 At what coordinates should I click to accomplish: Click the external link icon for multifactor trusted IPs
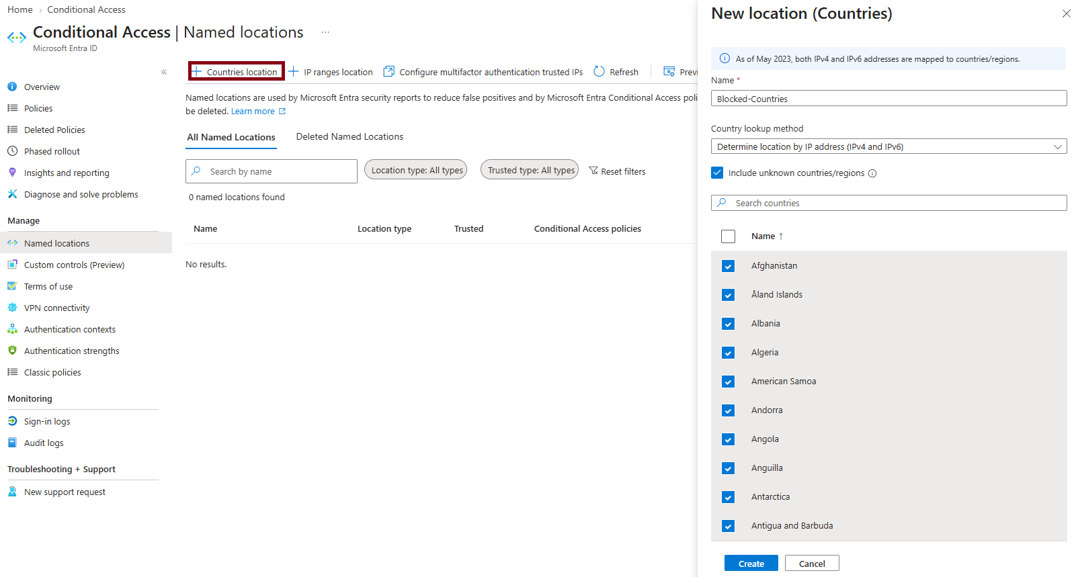point(388,71)
